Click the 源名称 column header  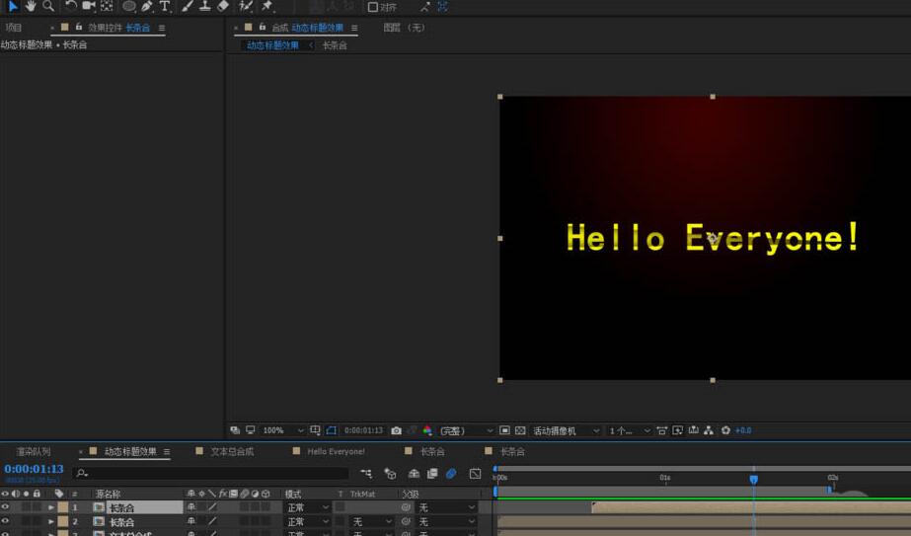click(108, 494)
